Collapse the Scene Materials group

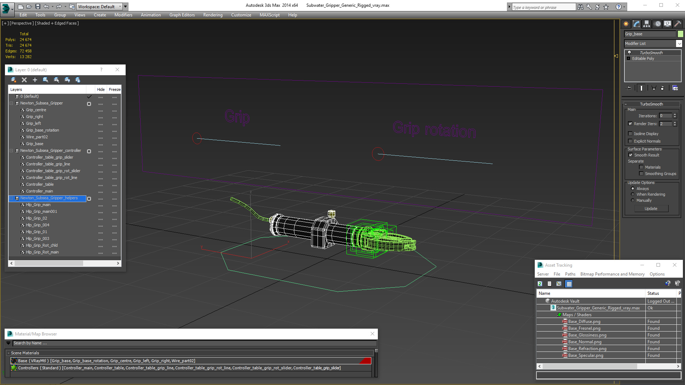click(x=8, y=353)
